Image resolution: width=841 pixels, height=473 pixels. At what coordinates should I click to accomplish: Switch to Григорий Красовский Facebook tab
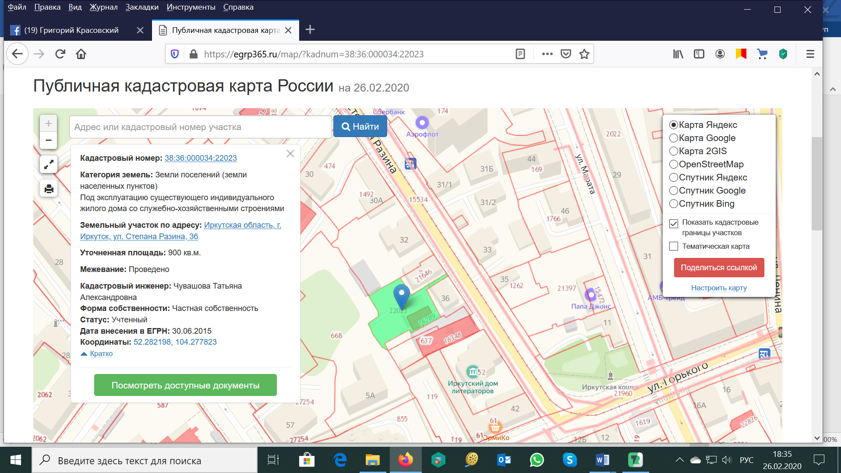click(x=71, y=30)
